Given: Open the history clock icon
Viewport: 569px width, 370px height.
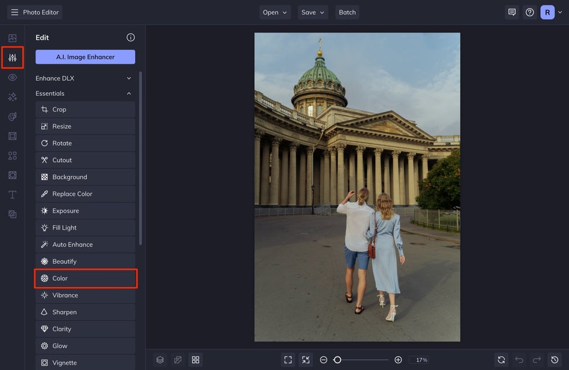Looking at the screenshot, I should click(x=555, y=360).
